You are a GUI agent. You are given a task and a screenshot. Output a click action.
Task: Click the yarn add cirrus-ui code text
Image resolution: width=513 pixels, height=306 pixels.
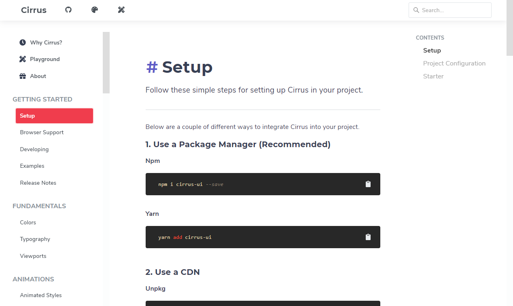click(x=185, y=237)
